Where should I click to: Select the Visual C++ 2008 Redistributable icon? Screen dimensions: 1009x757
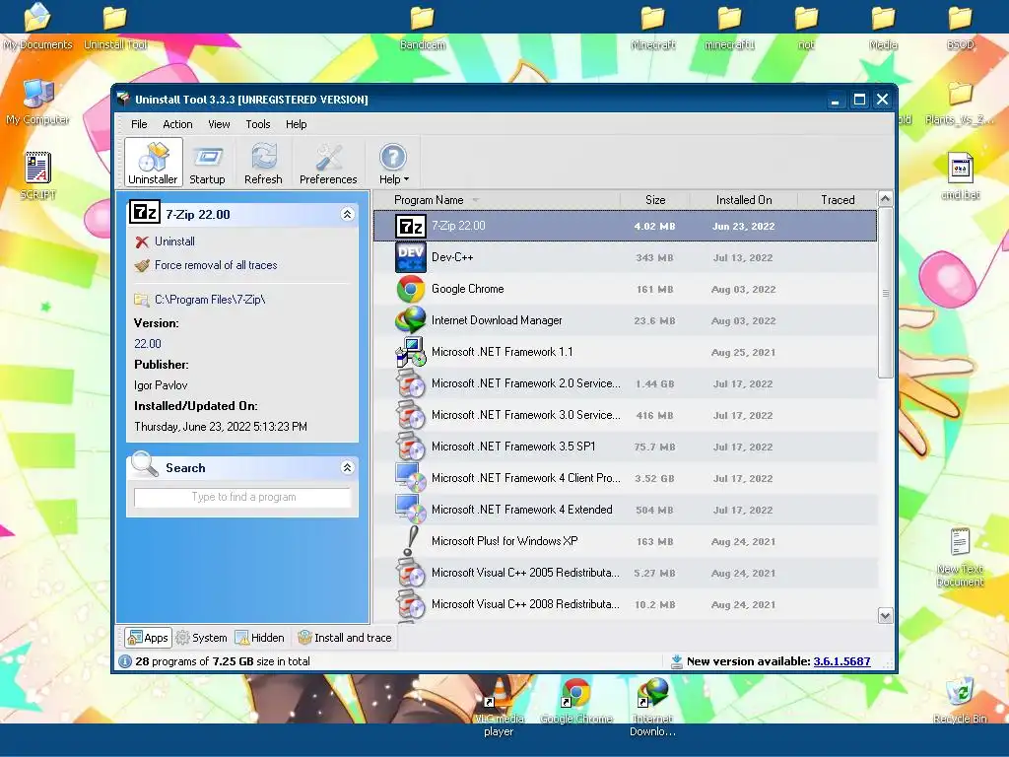tap(411, 604)
